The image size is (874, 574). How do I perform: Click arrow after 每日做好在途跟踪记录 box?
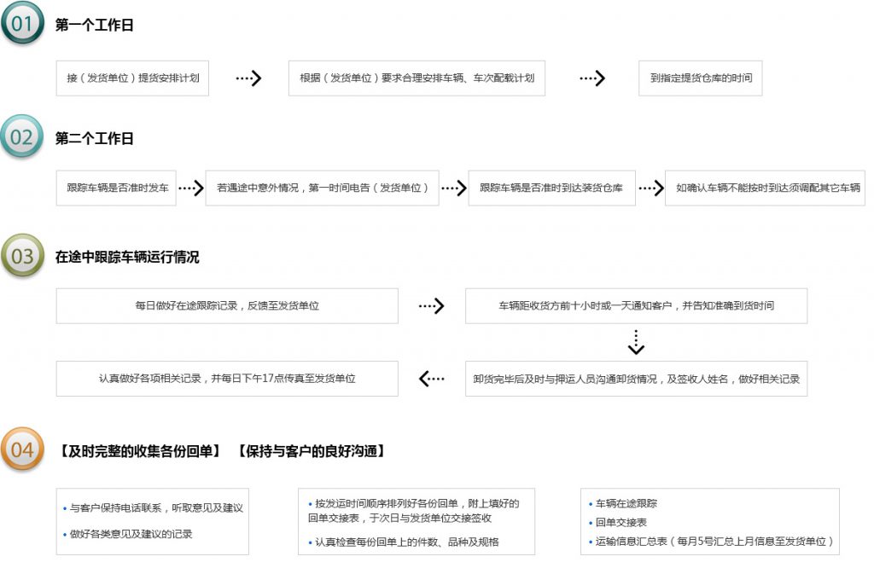(432, 306)
